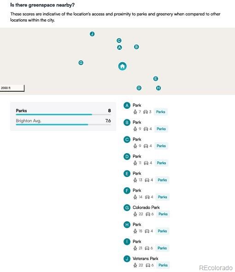Click map marker D

[139, 88]
